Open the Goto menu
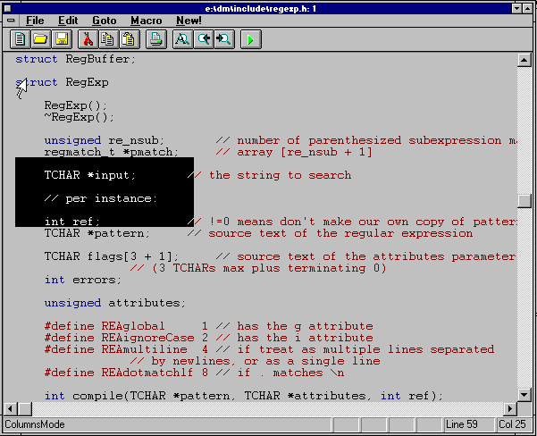This screenshot has height=436, width=537. click(x=105, y=21)
